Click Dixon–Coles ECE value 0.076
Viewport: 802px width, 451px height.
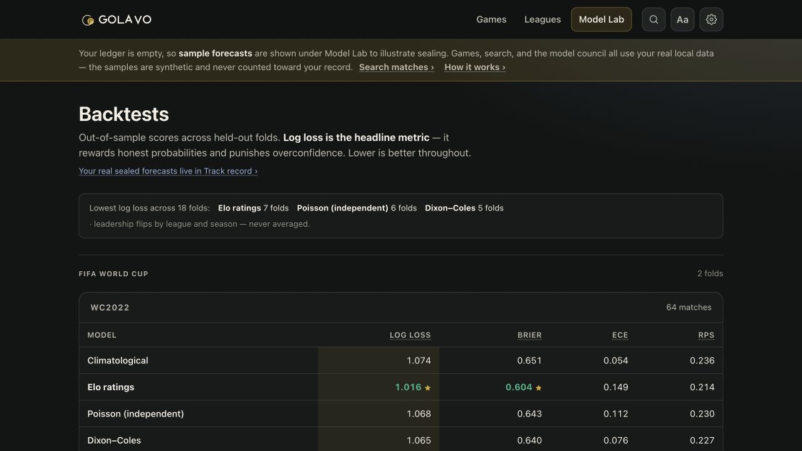tap(616, 440)
